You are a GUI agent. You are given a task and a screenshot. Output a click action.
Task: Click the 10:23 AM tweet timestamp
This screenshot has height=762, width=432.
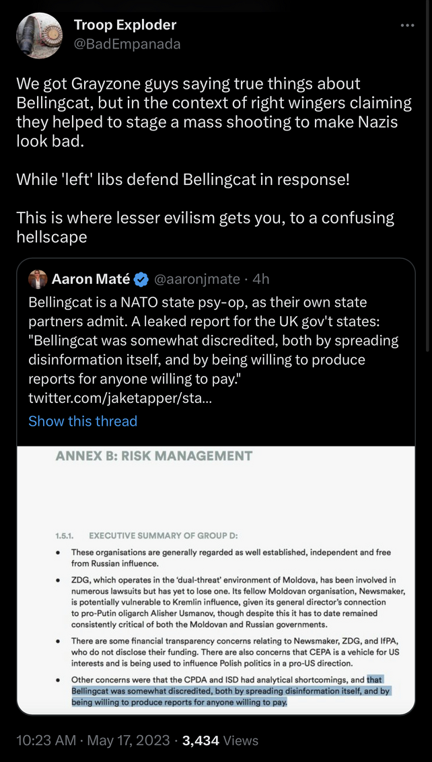tap(46, 740)
